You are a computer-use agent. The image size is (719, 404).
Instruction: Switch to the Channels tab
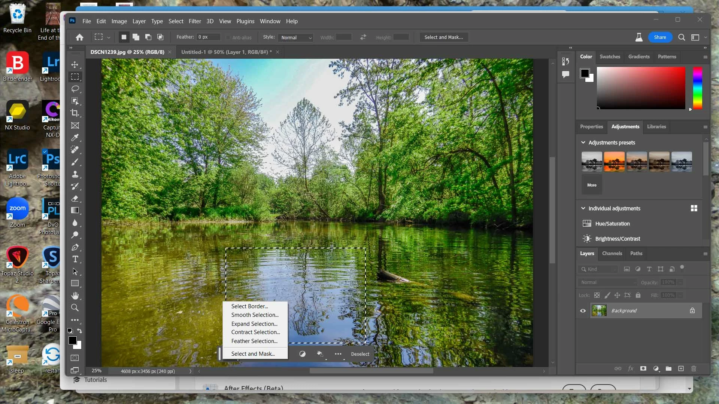(x=612, y=253)
